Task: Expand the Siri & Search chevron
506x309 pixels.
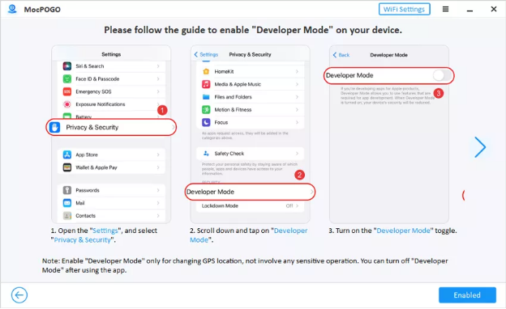Action: pos(158,66)
